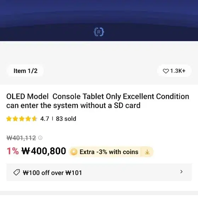Select the gray coupon row background
The height and width of the screenshot is (198, 198).
tap(99, 172)
